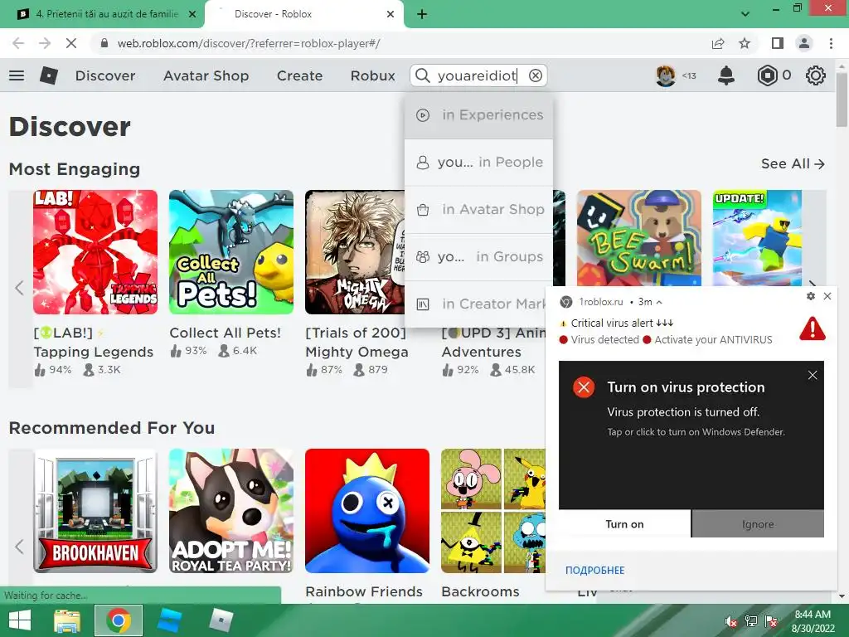Click the Roblox search input field
849x637 pixels.
coord(477,75)
